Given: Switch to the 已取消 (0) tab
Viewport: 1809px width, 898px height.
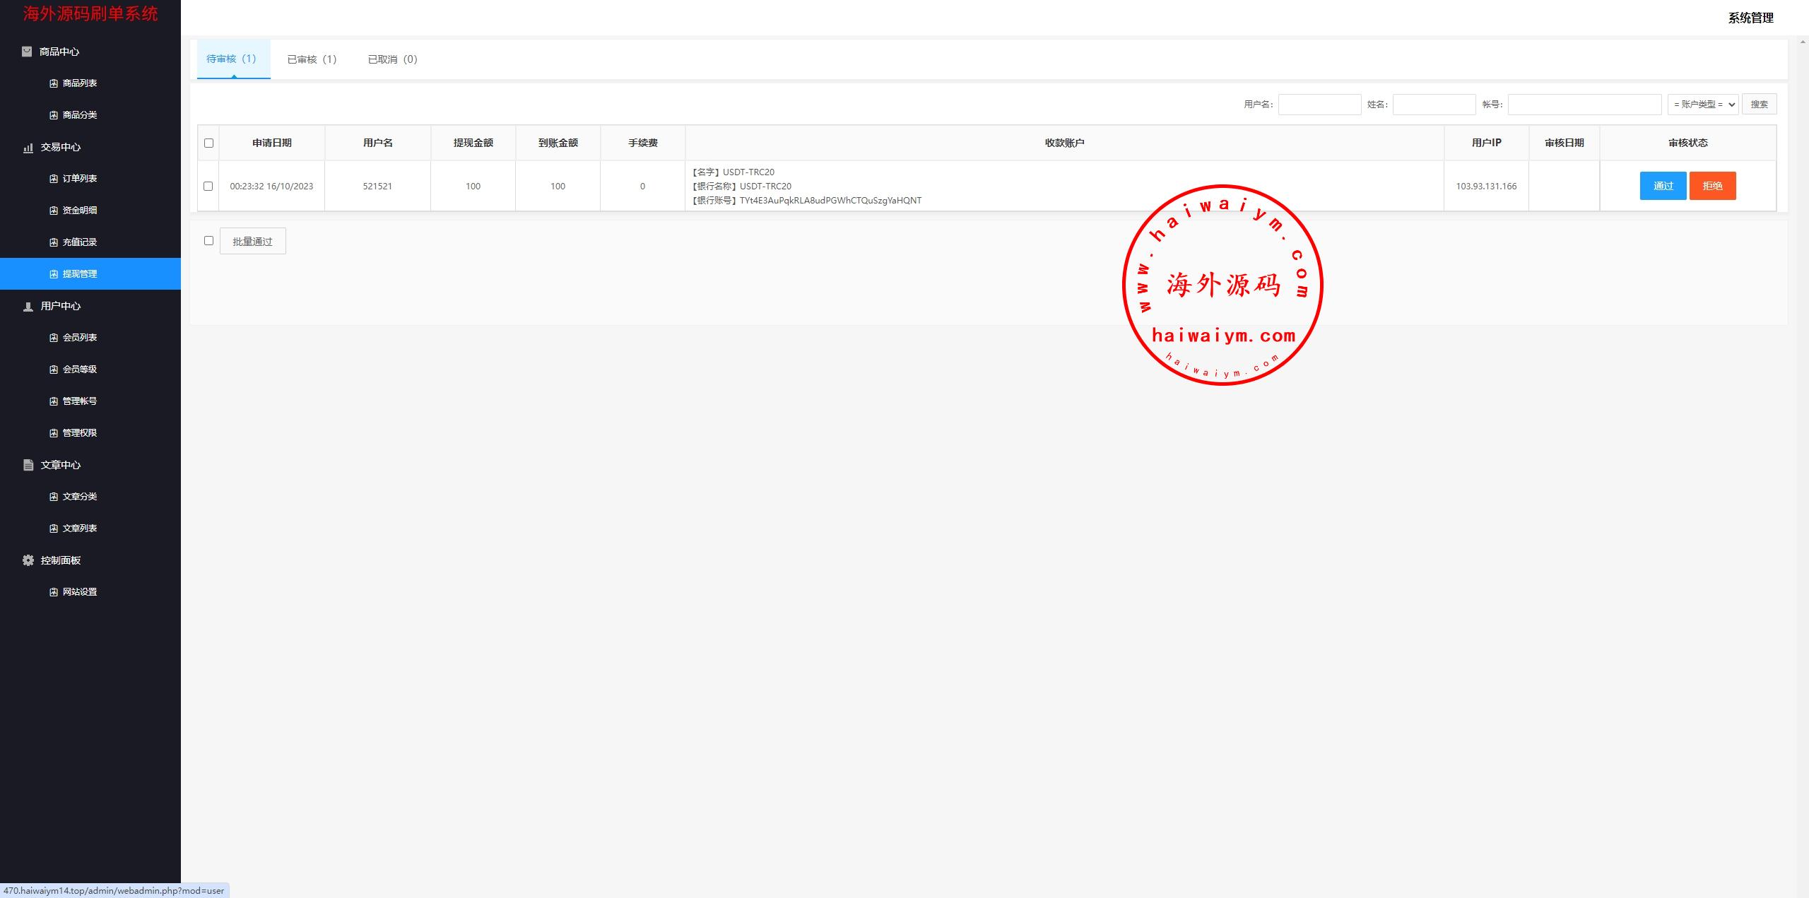Looking at the screenshot, I should point(392,59).
